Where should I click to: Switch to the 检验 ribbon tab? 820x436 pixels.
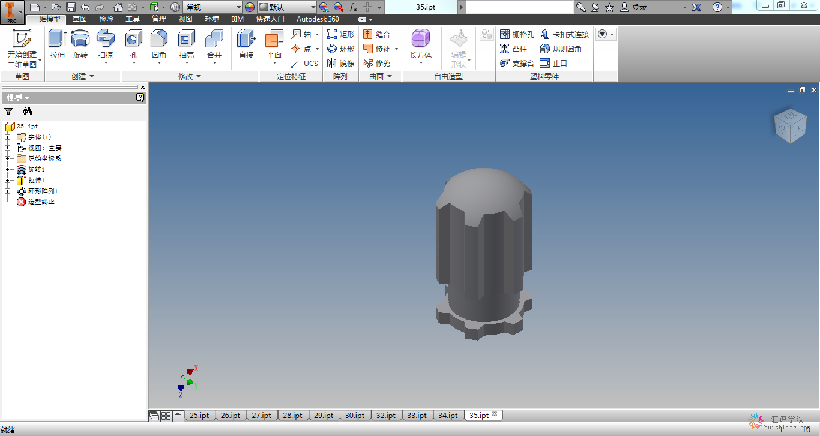106,19
